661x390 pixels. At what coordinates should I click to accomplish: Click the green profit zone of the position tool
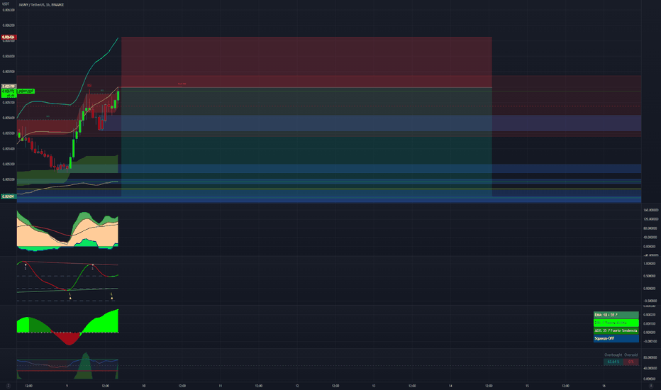[306, 142]
